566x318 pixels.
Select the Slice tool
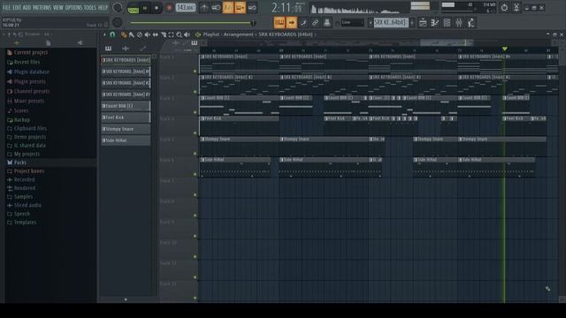[x=163, y=34]
